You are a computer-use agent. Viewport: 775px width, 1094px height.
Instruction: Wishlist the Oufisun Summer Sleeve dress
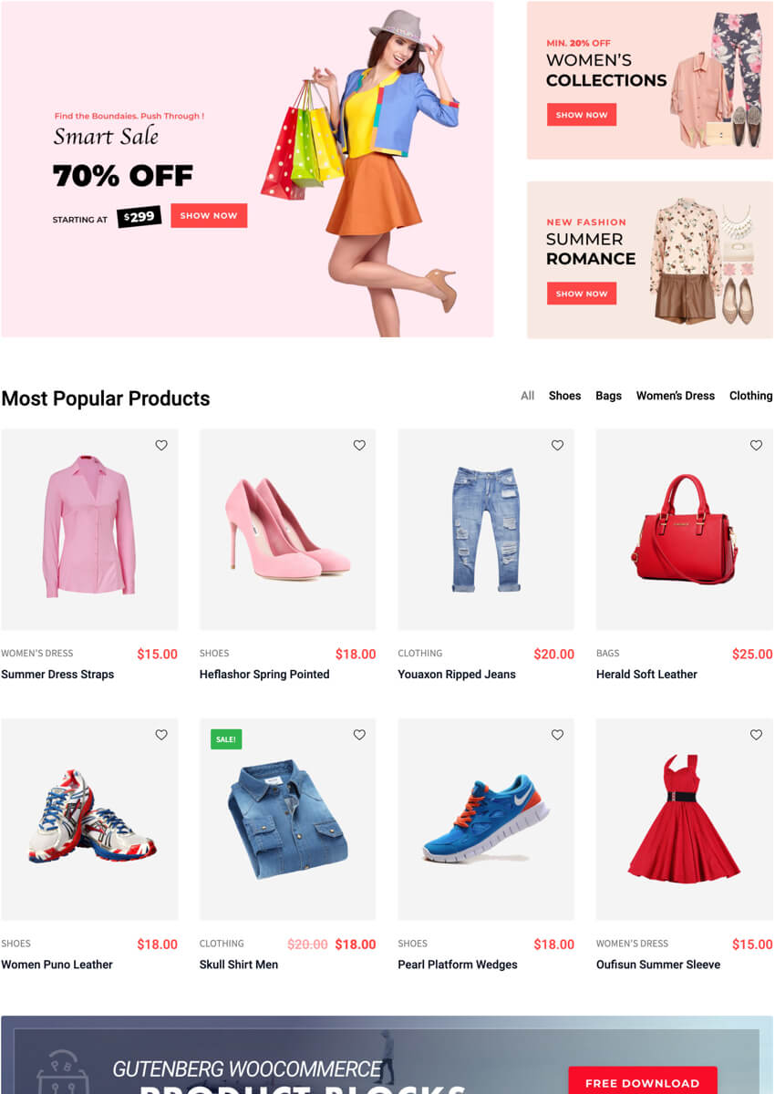(756, 735)
